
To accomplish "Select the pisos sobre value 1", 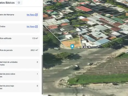I will [37, 74].
